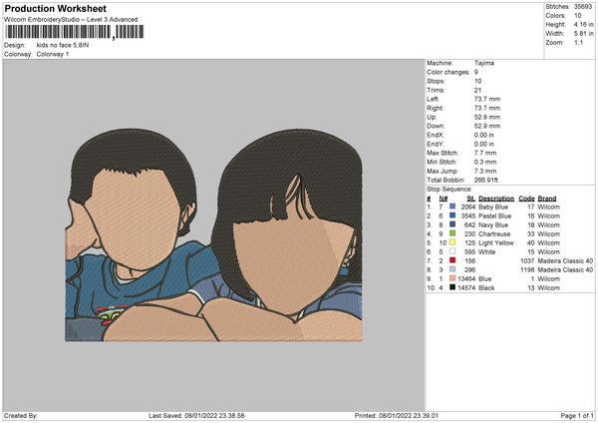Click 'Wilcom EmbroideryStudio – Level 3 Advanced' text
Screen dimensions: 598x423
tap(71, 20)
